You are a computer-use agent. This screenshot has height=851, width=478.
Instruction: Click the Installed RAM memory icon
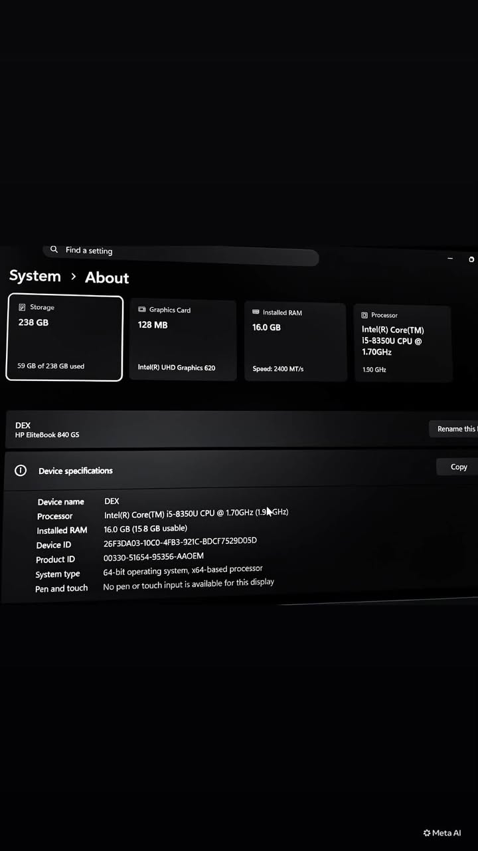click(x=256, y=312)
